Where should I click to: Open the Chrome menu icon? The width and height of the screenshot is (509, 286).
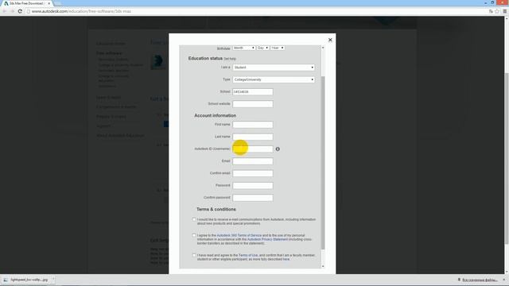tap(505, 11)
